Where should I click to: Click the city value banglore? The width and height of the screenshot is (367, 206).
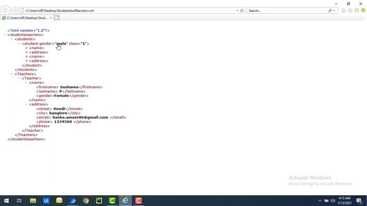[58, 113]
